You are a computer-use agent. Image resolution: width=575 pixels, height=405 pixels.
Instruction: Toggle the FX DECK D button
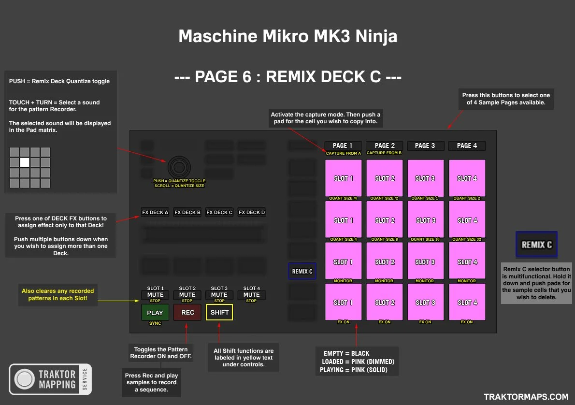tap(252, 212)
